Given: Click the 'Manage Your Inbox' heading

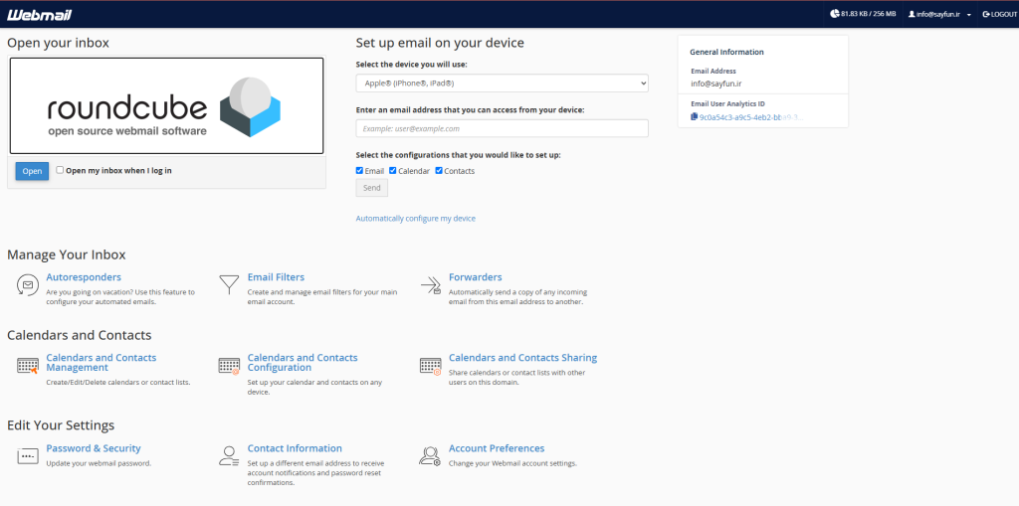Looking at the screenshot, I should [67, 254].
